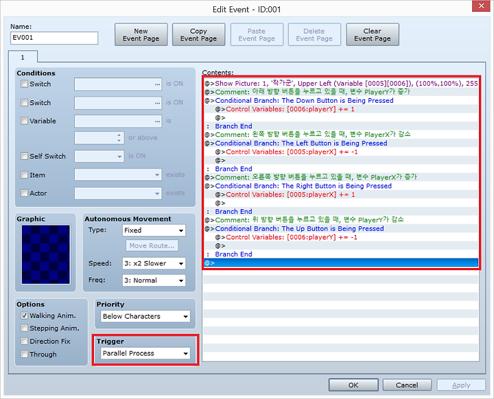Viewport: 494px width, 399px height.
Task: Select event page tab 1
Action: click(23, 57)
